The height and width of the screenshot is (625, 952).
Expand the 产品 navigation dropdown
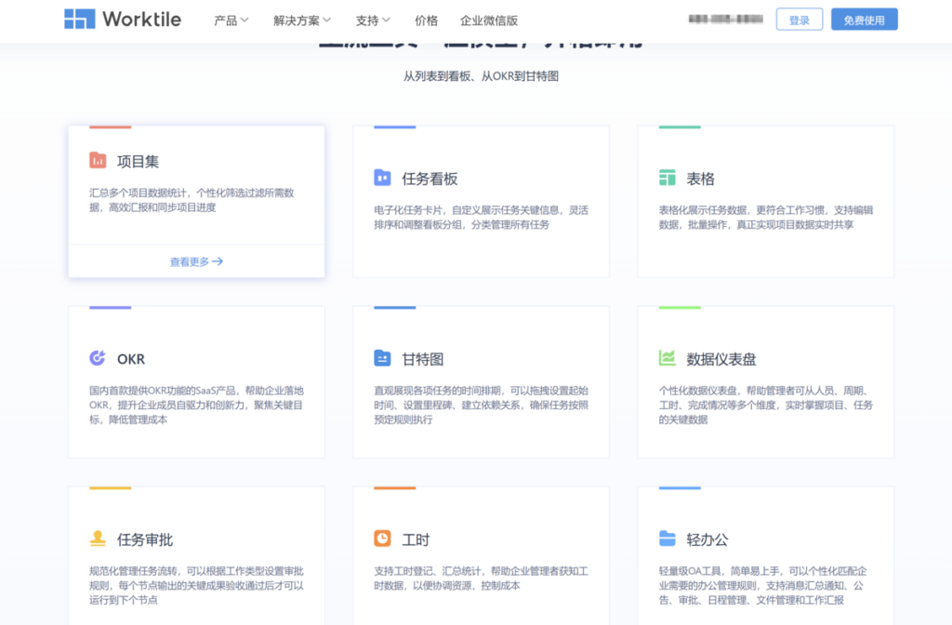coord(231,19)
